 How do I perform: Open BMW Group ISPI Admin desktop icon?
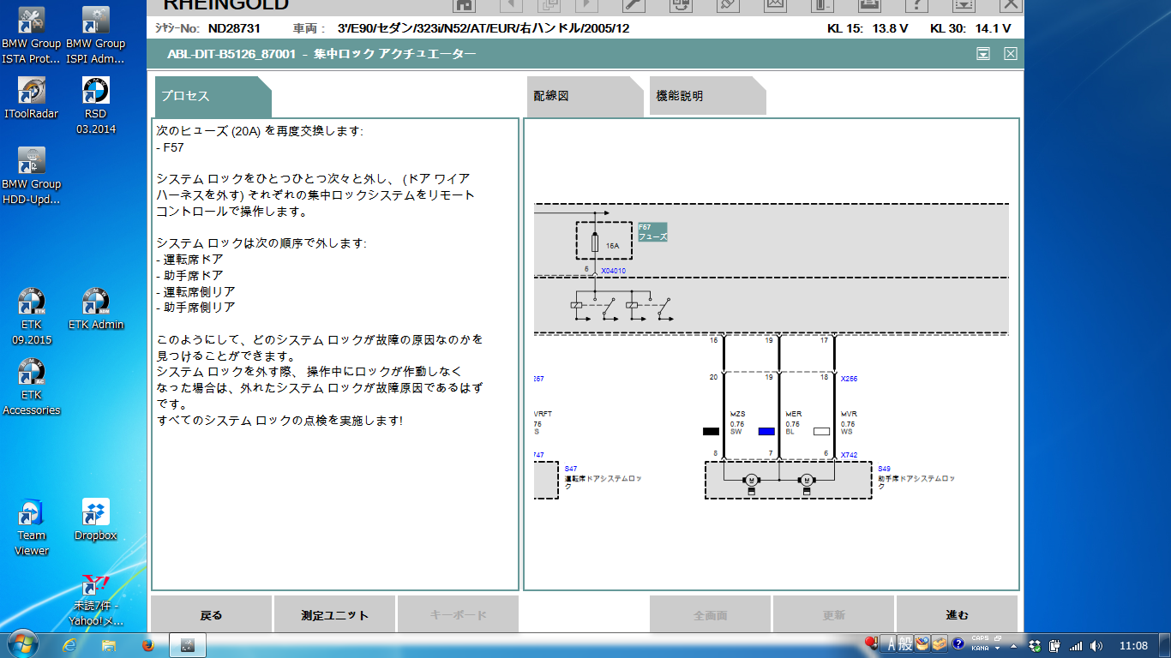pos(95,37)
